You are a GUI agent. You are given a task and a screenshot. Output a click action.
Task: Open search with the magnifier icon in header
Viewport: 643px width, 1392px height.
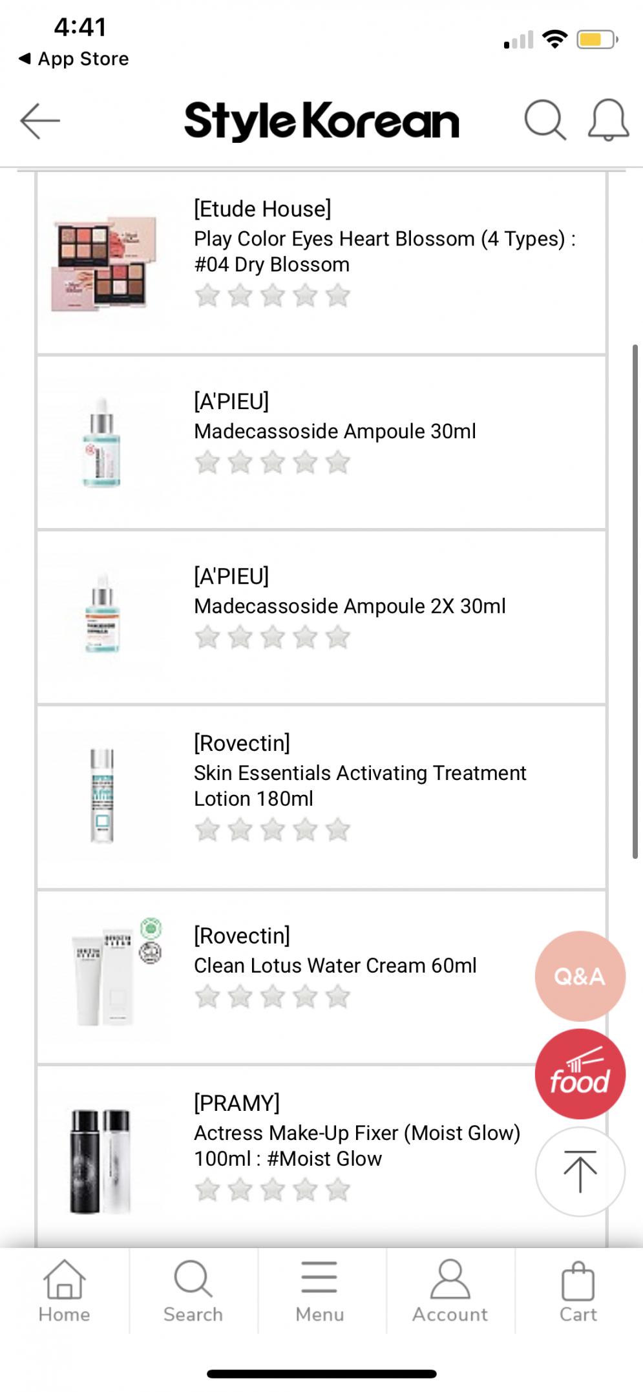(x=545, y=120)
